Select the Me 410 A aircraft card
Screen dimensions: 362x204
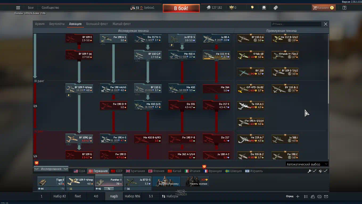tap(182, 55)
